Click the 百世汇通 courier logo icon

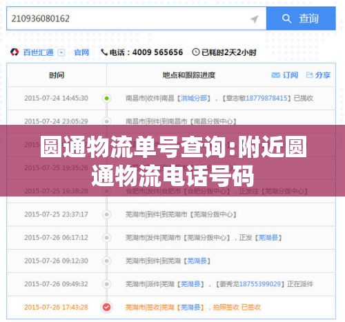pos(14,52)
